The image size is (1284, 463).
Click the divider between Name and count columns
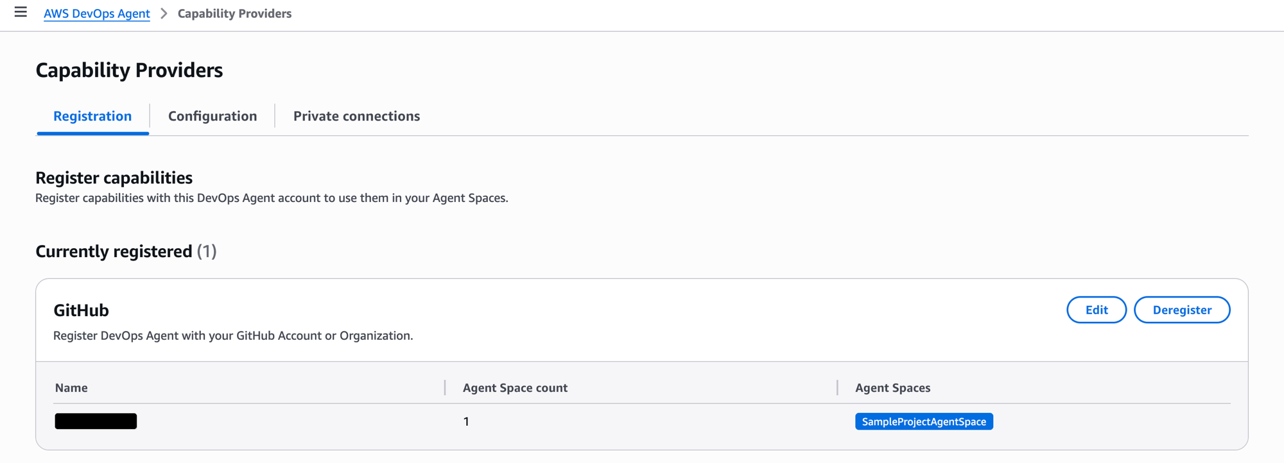pos(445,387)
